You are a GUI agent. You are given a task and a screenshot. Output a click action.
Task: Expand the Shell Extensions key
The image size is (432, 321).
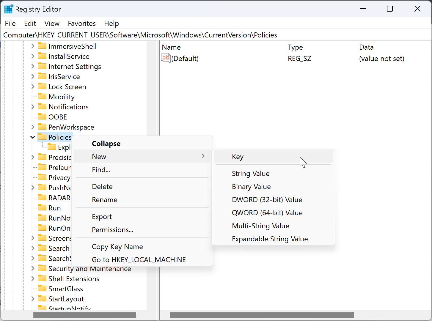coord(33,278)
